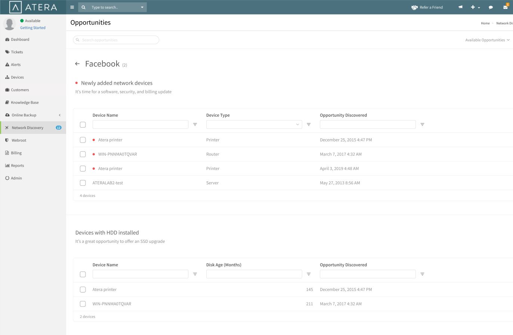The height and width of the screenshot is (335, 513).
Task: Click the disk age value 211
Action: 309,304
